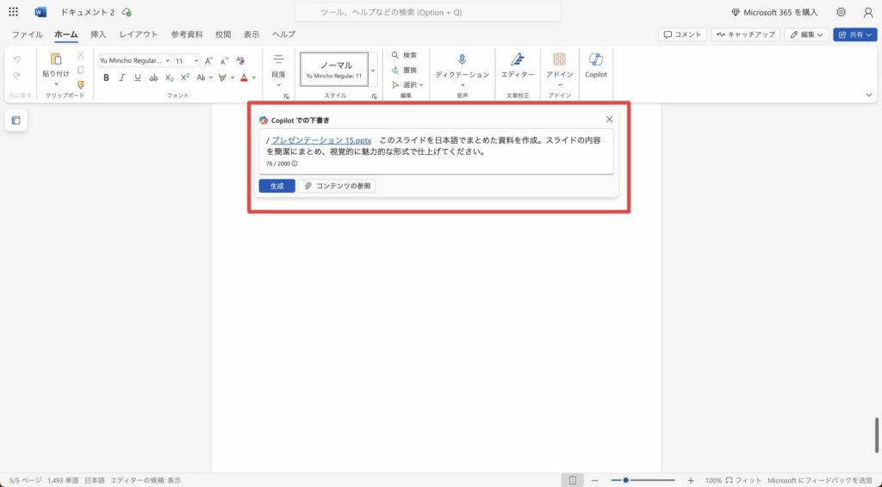Click the zoom slider in status bar
882x487 pixels.
[643, 480]
